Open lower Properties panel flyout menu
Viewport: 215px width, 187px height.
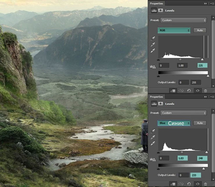(x=212, y=97)
